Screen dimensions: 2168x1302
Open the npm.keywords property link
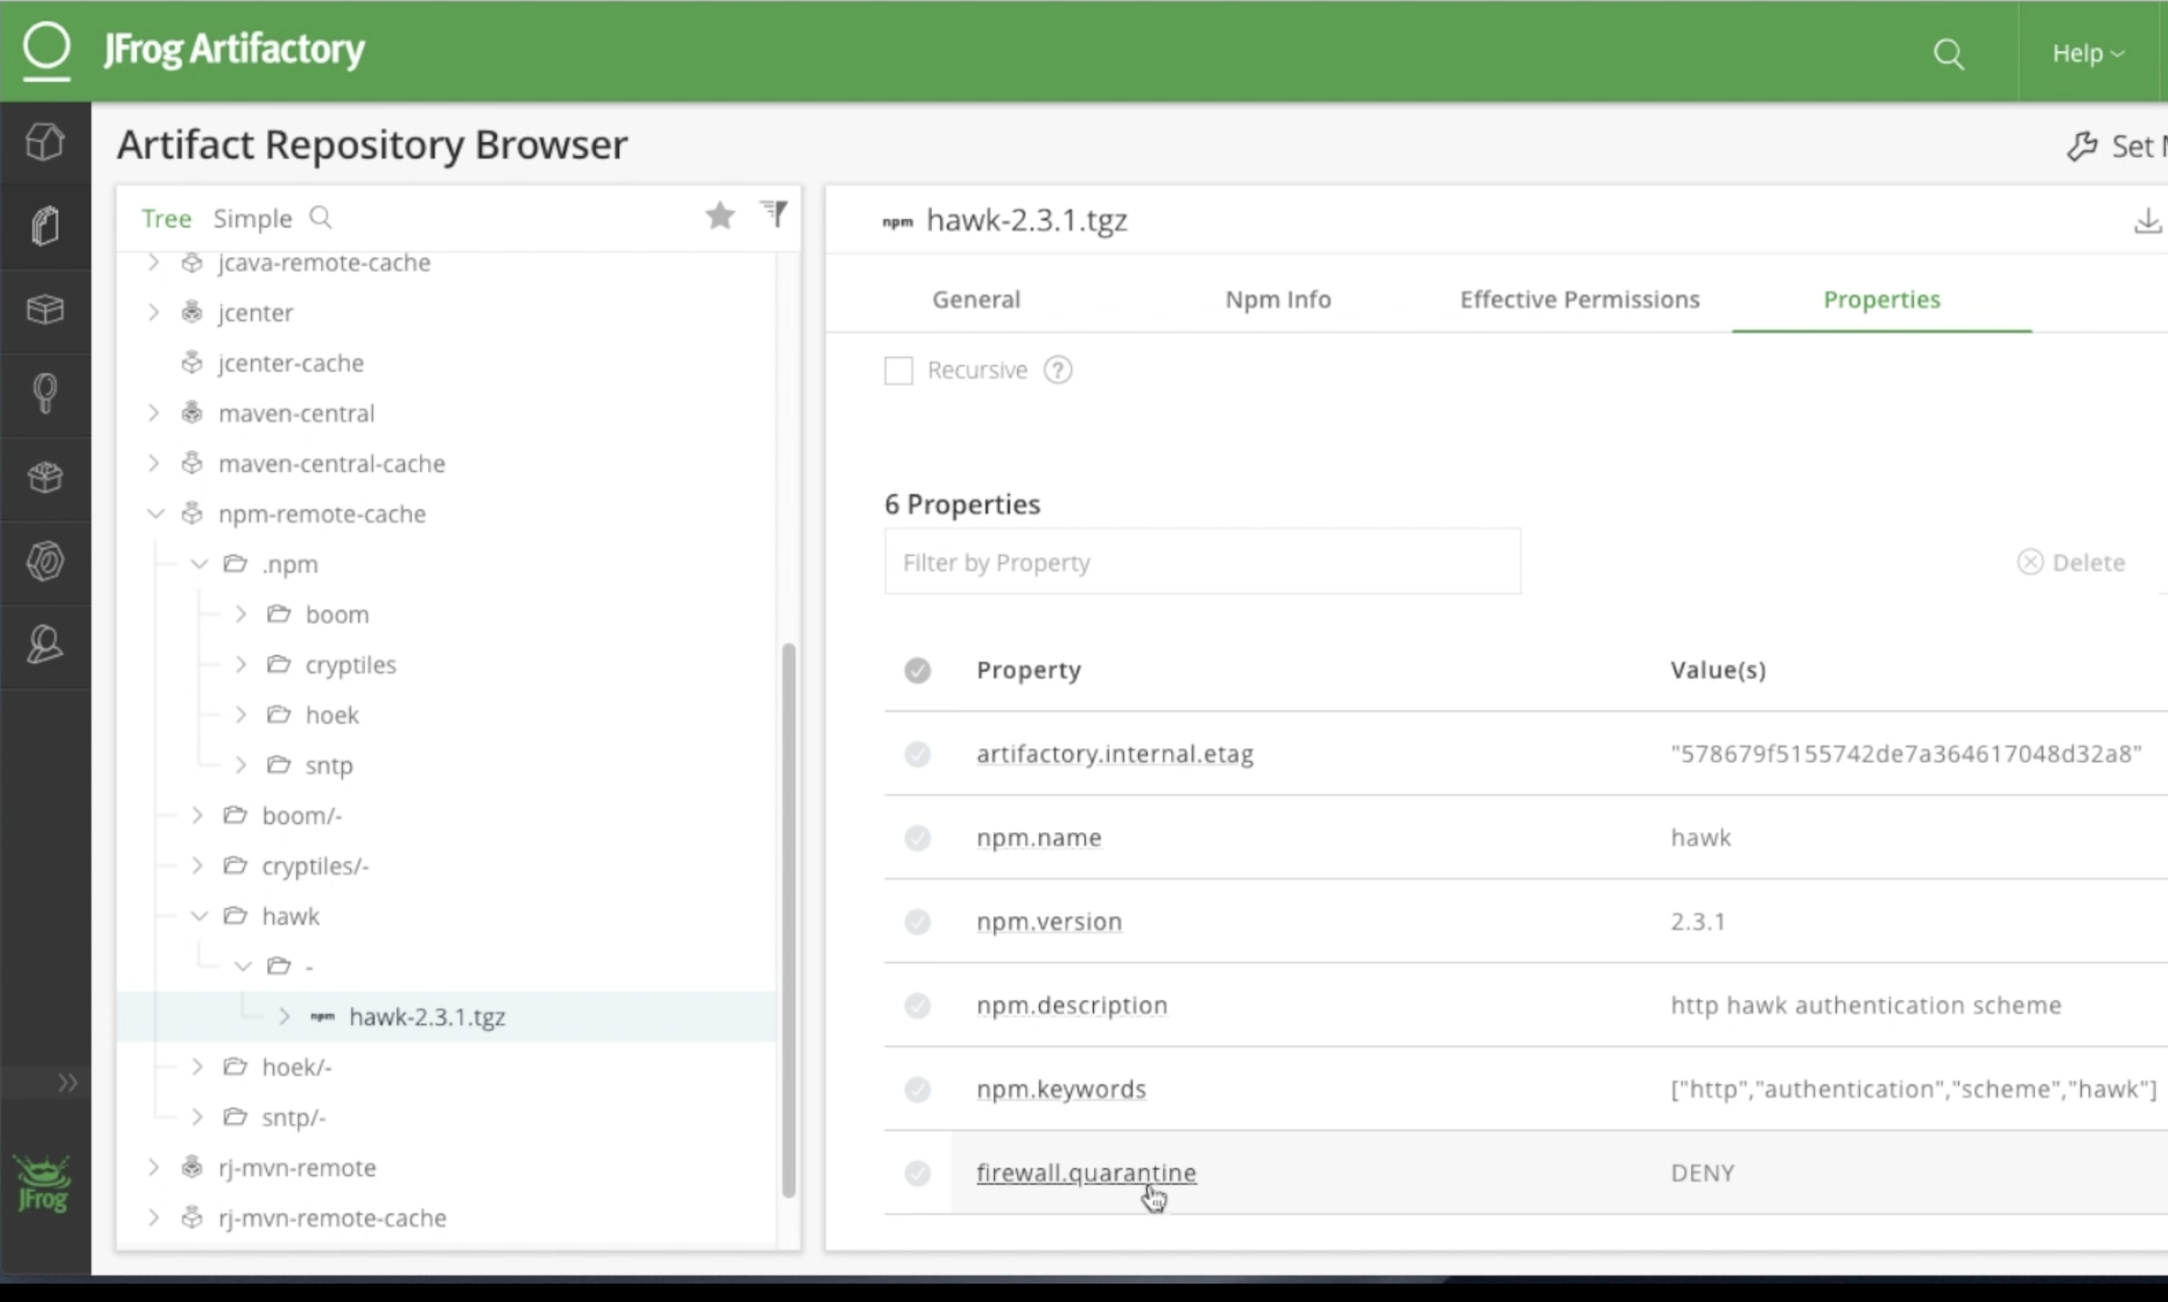pyautogui.click(x=1061, y=1089)
